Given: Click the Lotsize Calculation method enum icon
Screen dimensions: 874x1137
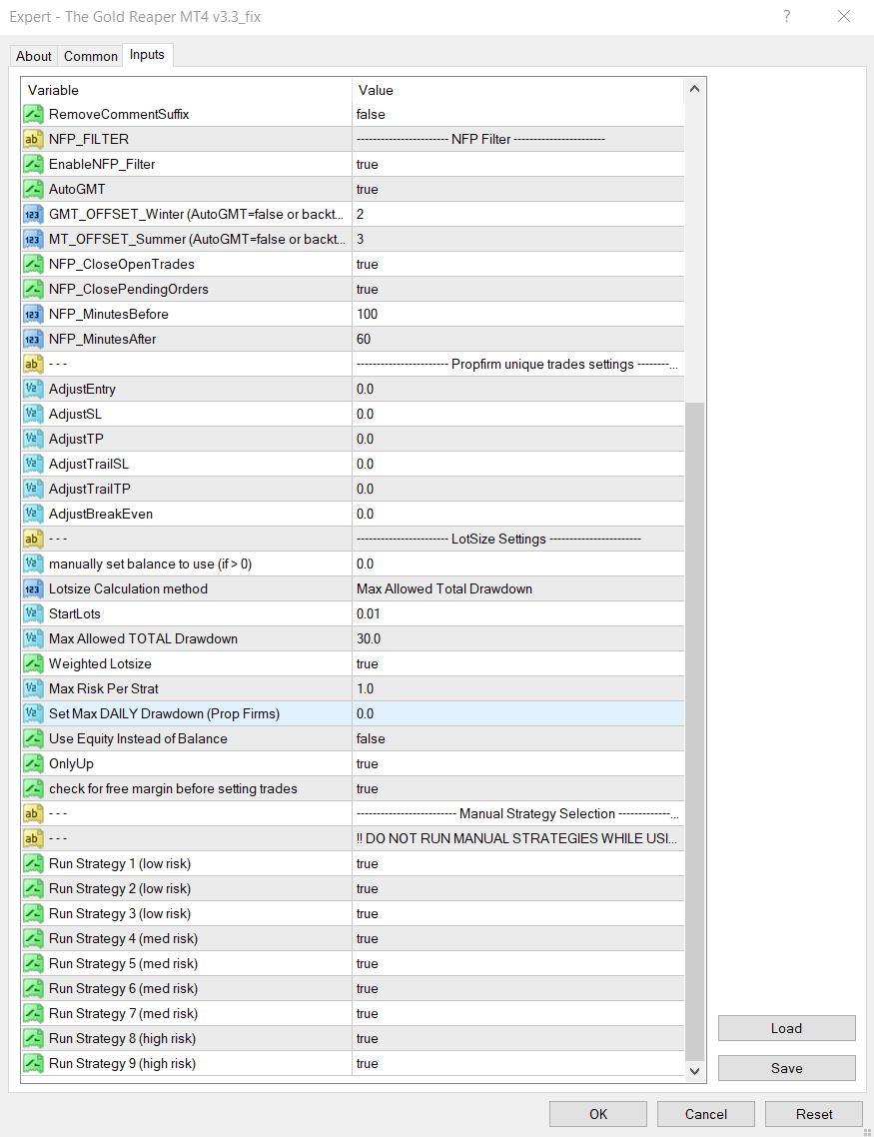Looking at the screenshot, I should (x=33, y=589).
